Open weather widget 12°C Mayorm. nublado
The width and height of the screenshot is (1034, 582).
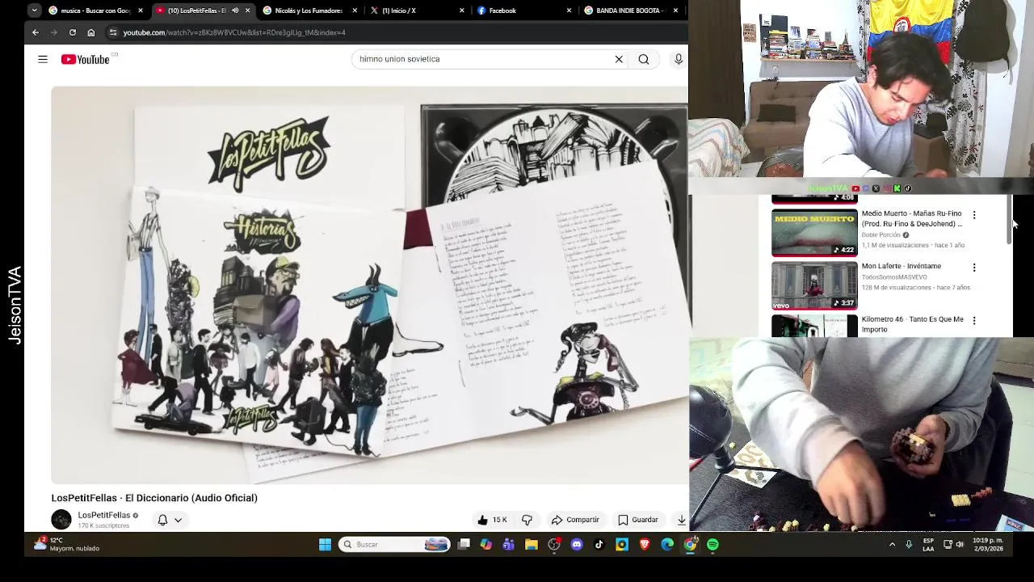point(66,544)
